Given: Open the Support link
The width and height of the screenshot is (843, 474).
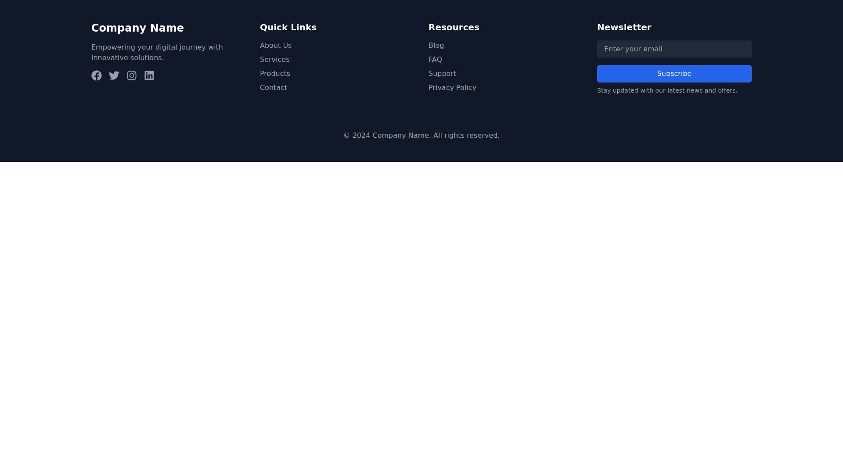Looking at the screenshot, I should 442,74.
